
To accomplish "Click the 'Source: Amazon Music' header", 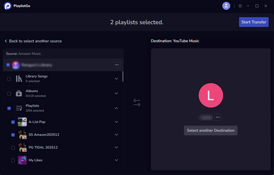I will coord(23,54).
